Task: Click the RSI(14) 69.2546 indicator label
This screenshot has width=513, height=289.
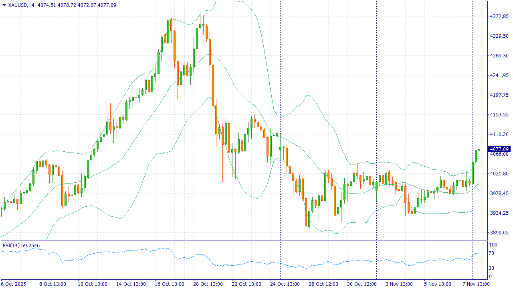Action: click(x=21, y=245)
